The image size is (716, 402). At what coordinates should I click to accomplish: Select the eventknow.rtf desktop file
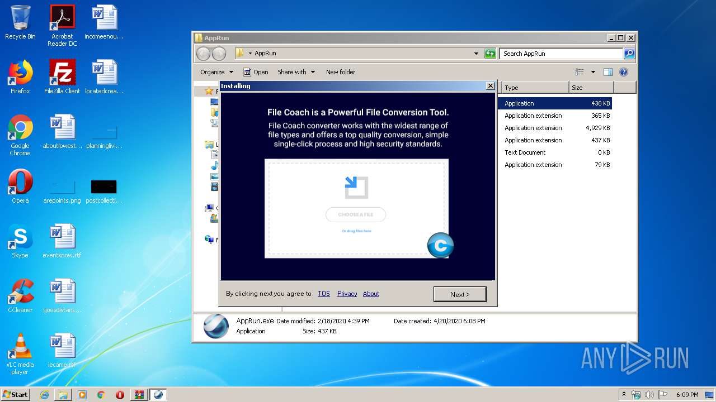(x=62, y=241)
